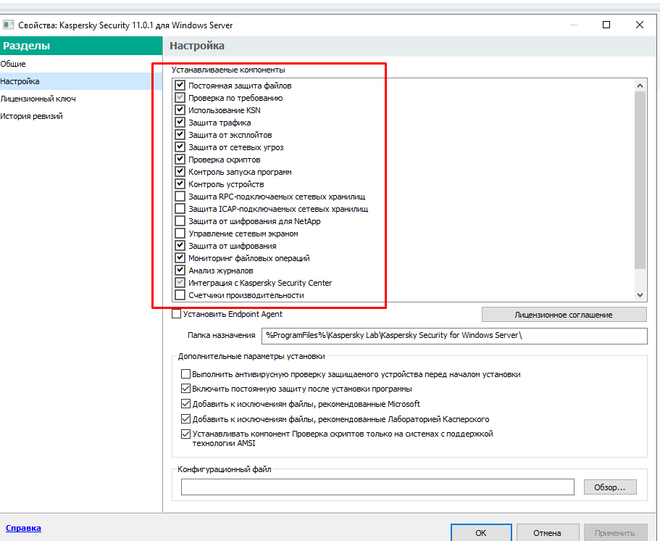Close the properties window
Screen dimensions: 660x541
(640, 25)
